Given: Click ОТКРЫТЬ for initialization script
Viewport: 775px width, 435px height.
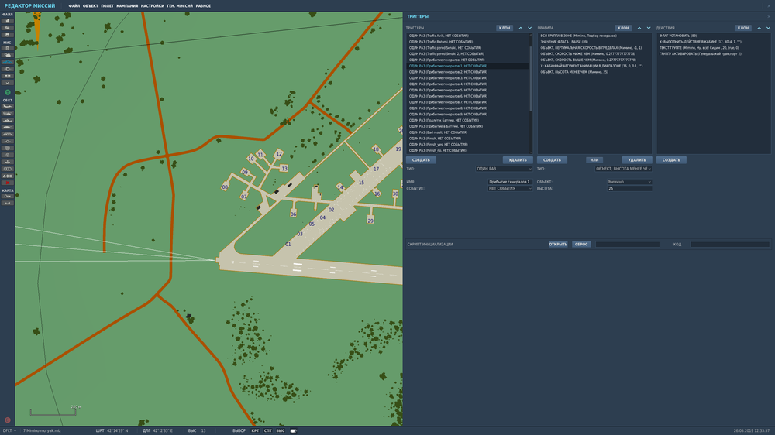Looking at the screenshot, I should [x=558, y=245].
